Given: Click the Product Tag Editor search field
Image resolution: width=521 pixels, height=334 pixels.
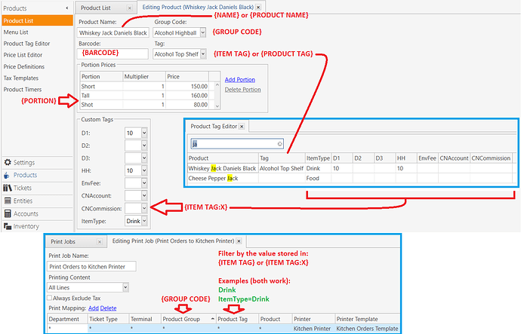Looking at the screenshot, I should tap(237, 143).
